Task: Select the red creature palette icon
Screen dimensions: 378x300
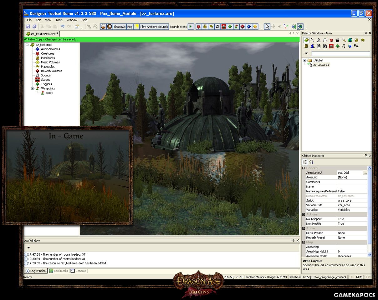Action: coord(331,40)
